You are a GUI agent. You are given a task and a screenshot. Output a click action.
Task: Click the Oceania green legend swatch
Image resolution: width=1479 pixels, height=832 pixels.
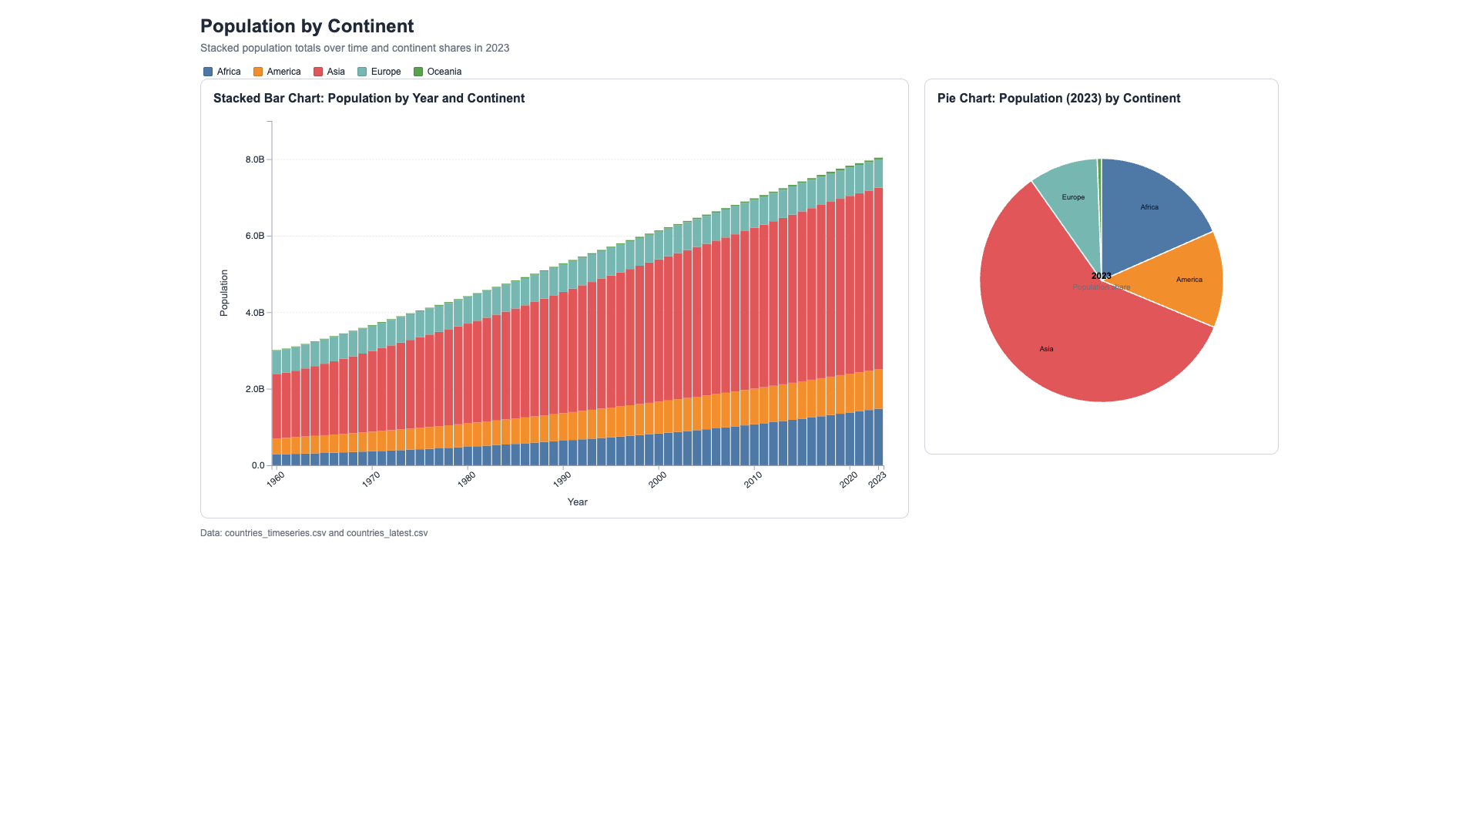(x=418, y=72)
